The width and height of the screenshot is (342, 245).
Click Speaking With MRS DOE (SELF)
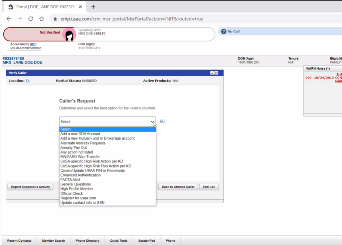pos(92,32)
